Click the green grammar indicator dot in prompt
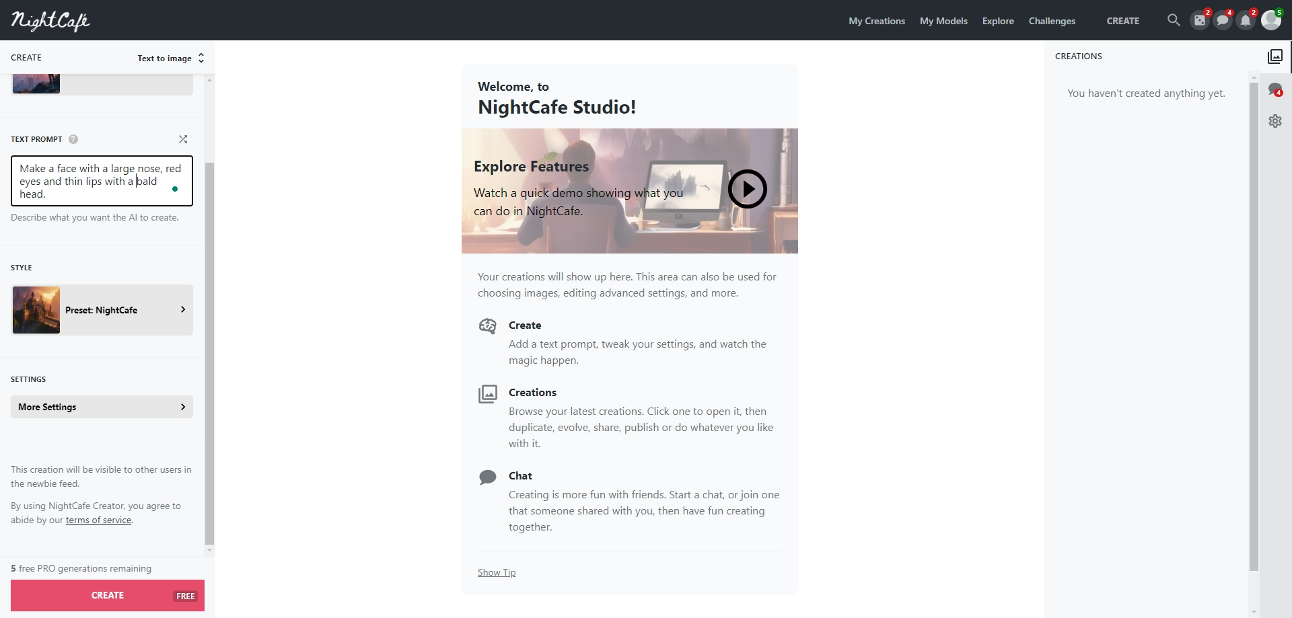Viewport: 1292px width, 618px height. [175, 189]
